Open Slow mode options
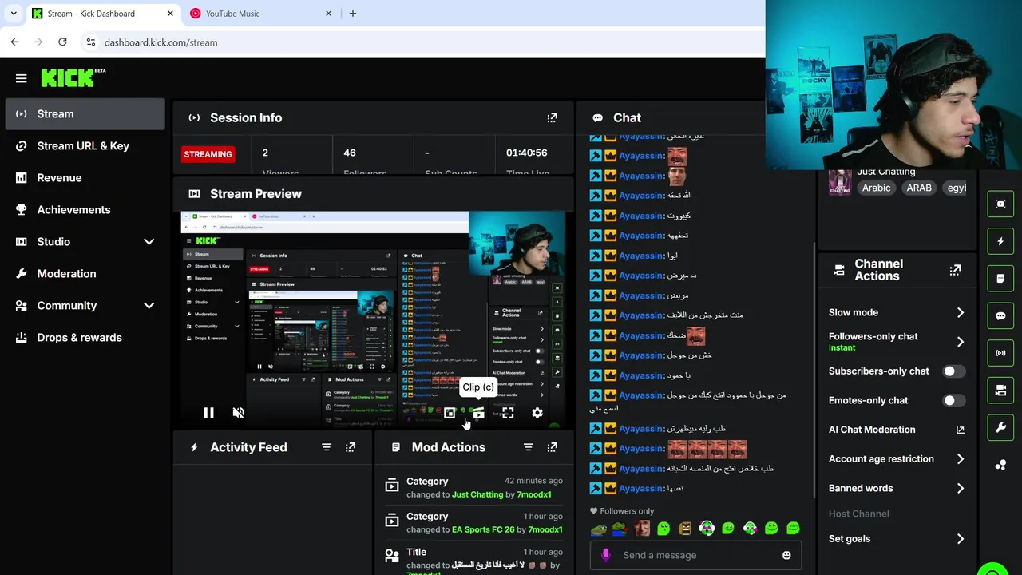Screen dimensions: 1022x575 (x=897, y=312)
